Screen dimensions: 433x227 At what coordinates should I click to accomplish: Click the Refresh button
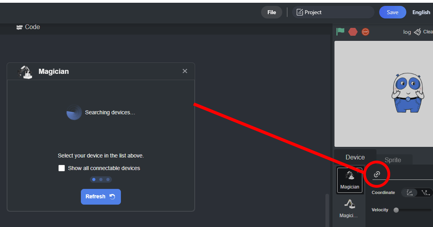click(x=100, y=196)
